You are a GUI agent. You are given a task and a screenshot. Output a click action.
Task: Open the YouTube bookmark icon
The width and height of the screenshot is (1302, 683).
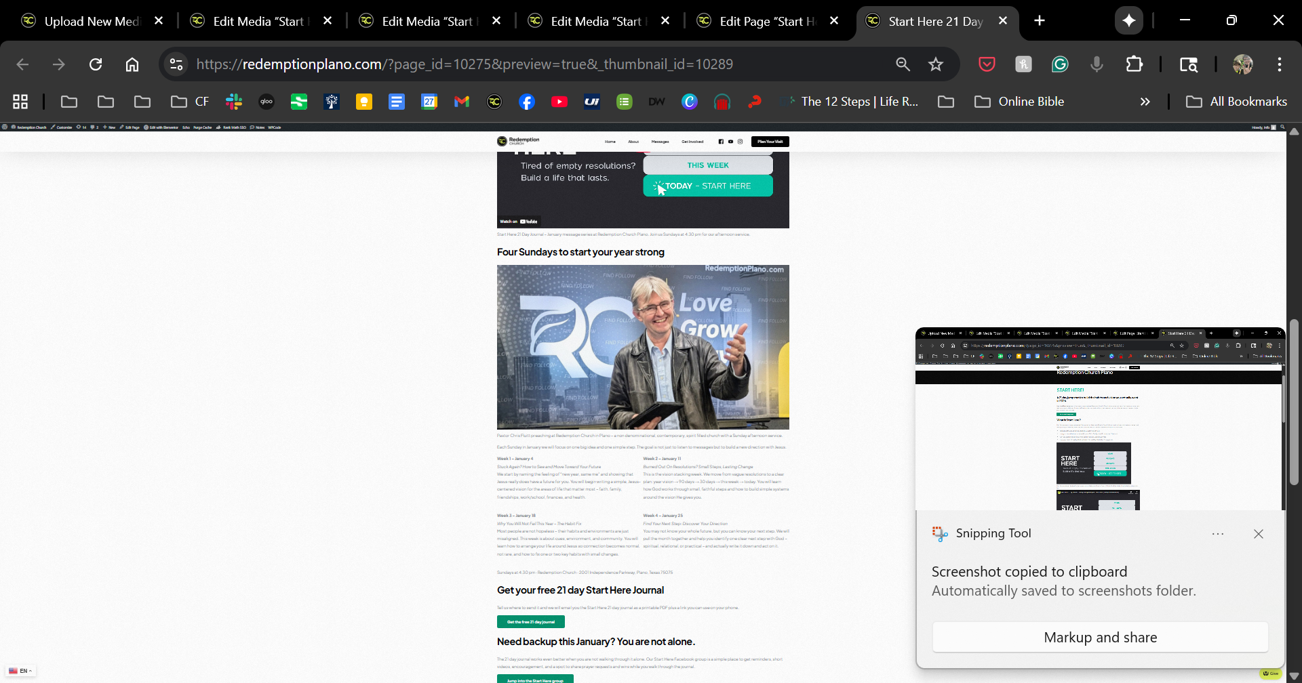pyautogui.click(x=559, y=102)
